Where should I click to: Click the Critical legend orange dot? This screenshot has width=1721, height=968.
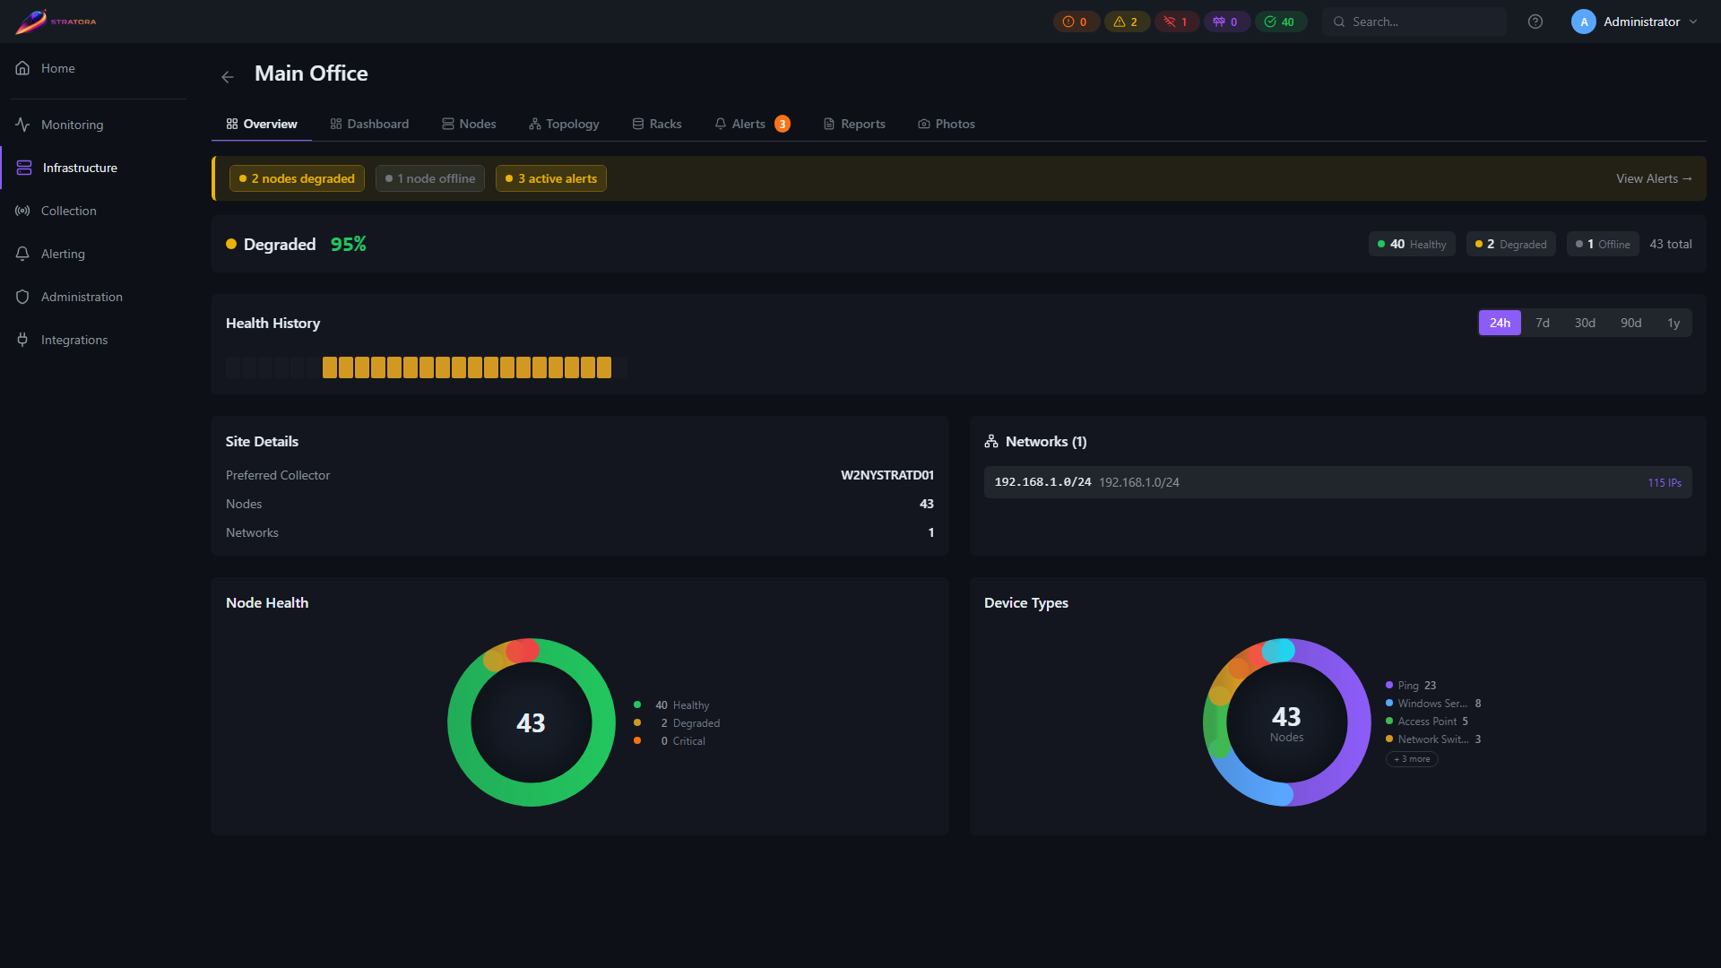pos(637,740)
